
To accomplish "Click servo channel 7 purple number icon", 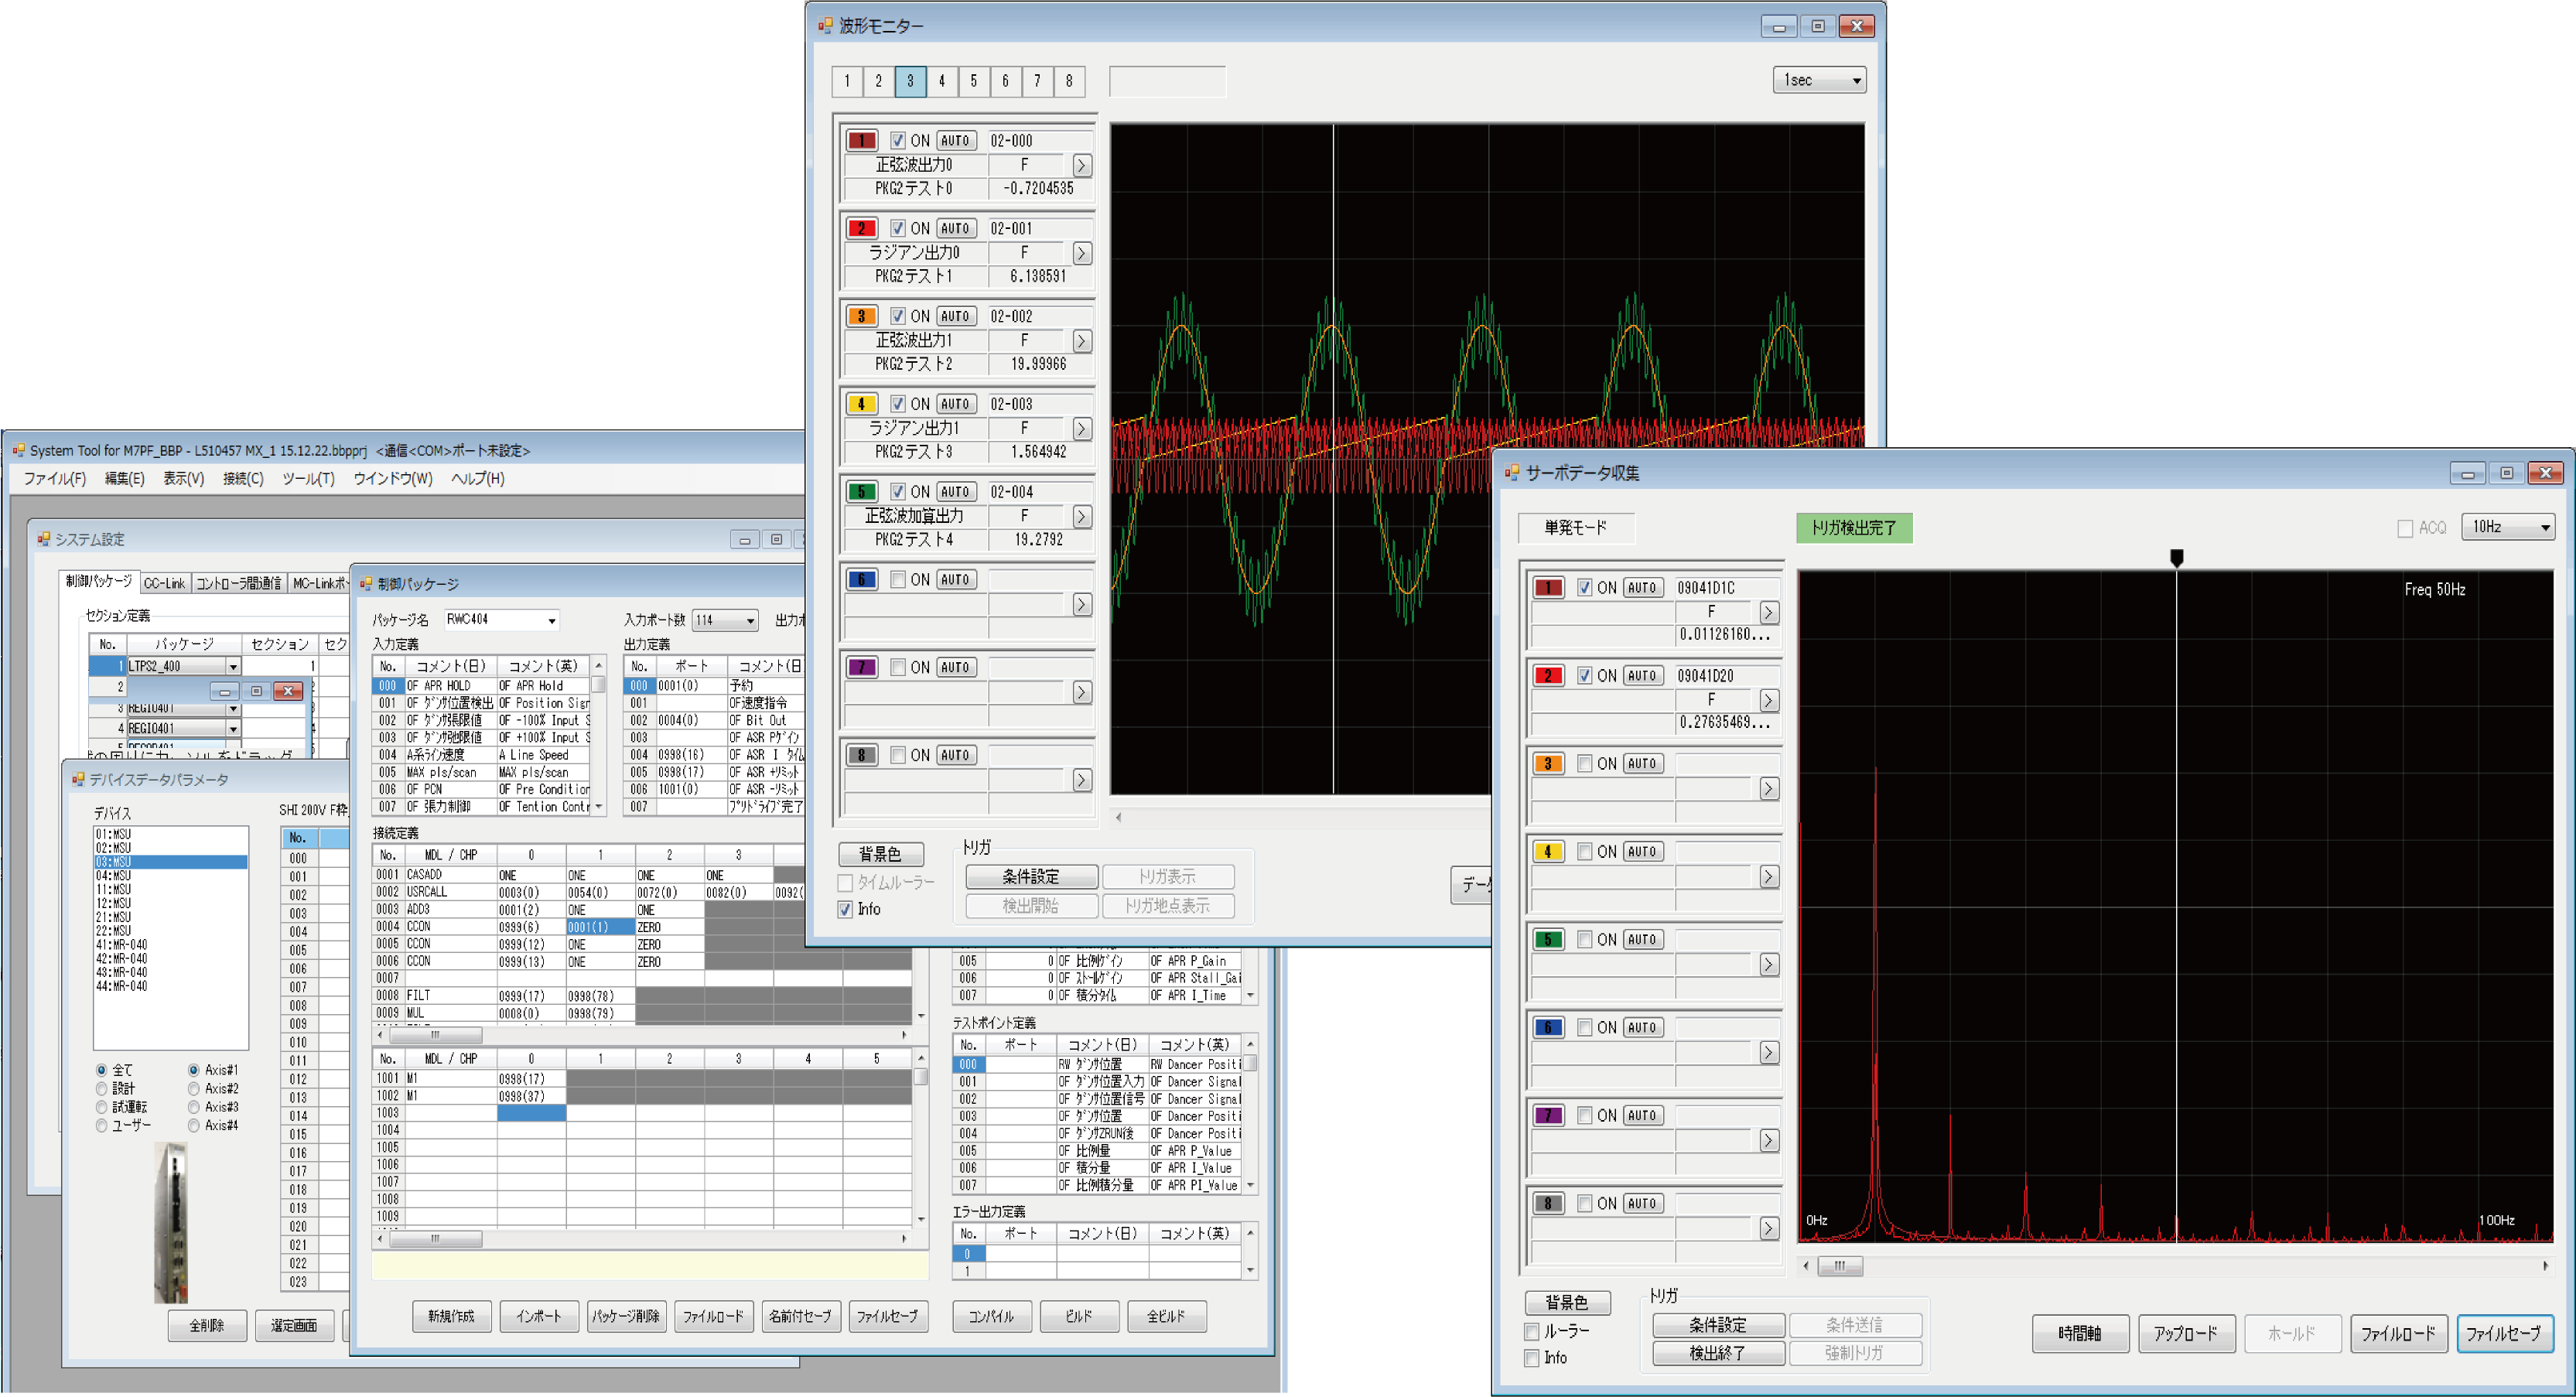I will tap(1547, 1116).
